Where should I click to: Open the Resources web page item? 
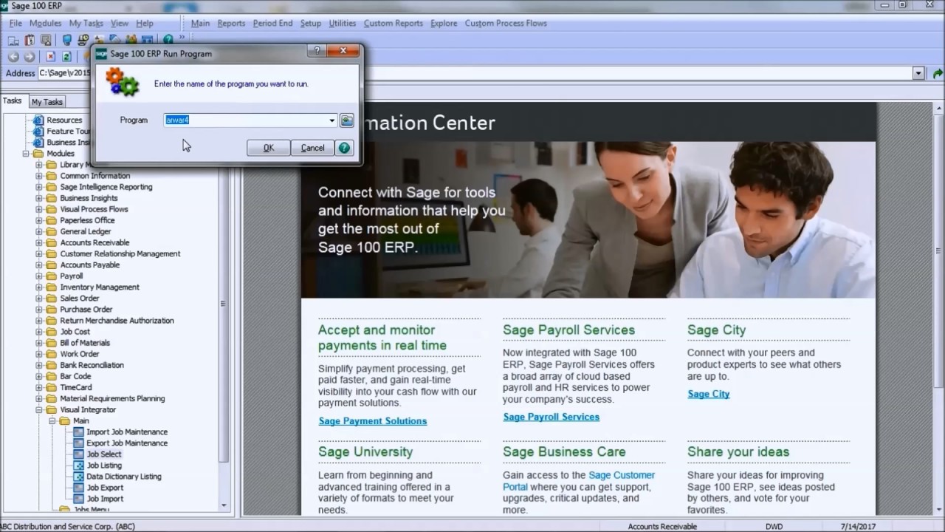[64, 120]
